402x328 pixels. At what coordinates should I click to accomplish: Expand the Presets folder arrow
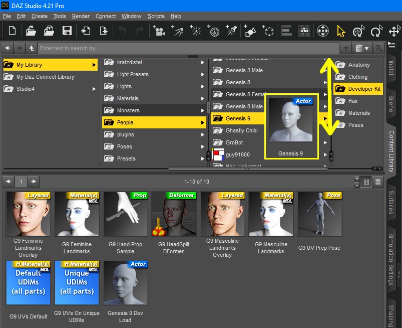click(x=203, y=159)
